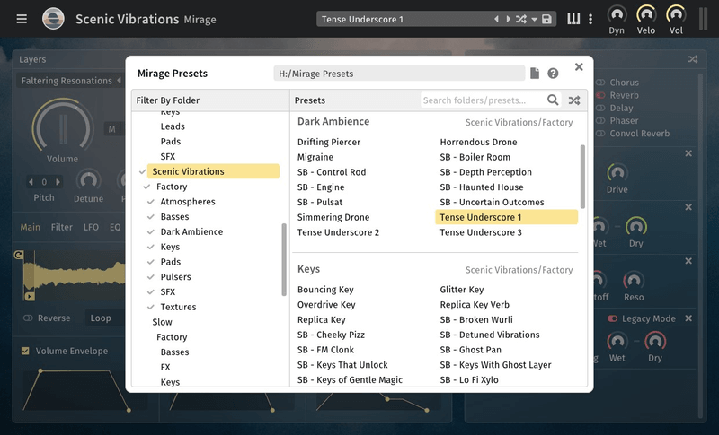Pick a random preset from the browser
The image size is (719, 435).
(x=574, y=100)
